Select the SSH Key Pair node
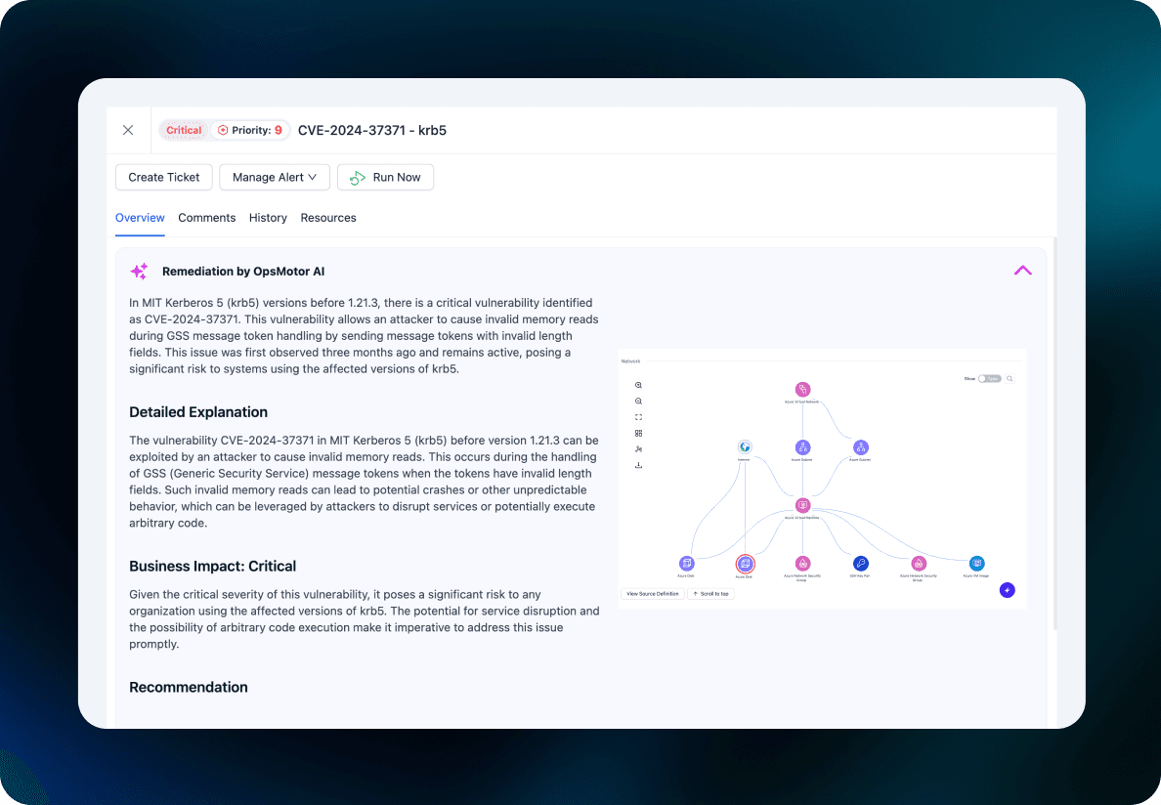Image resolution: width=1161 pixels, height=805 pixels. [860, 563]
